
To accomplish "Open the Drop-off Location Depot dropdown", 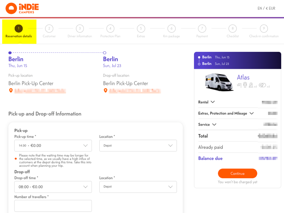I will pyautogui.click(x=138, y=187).
